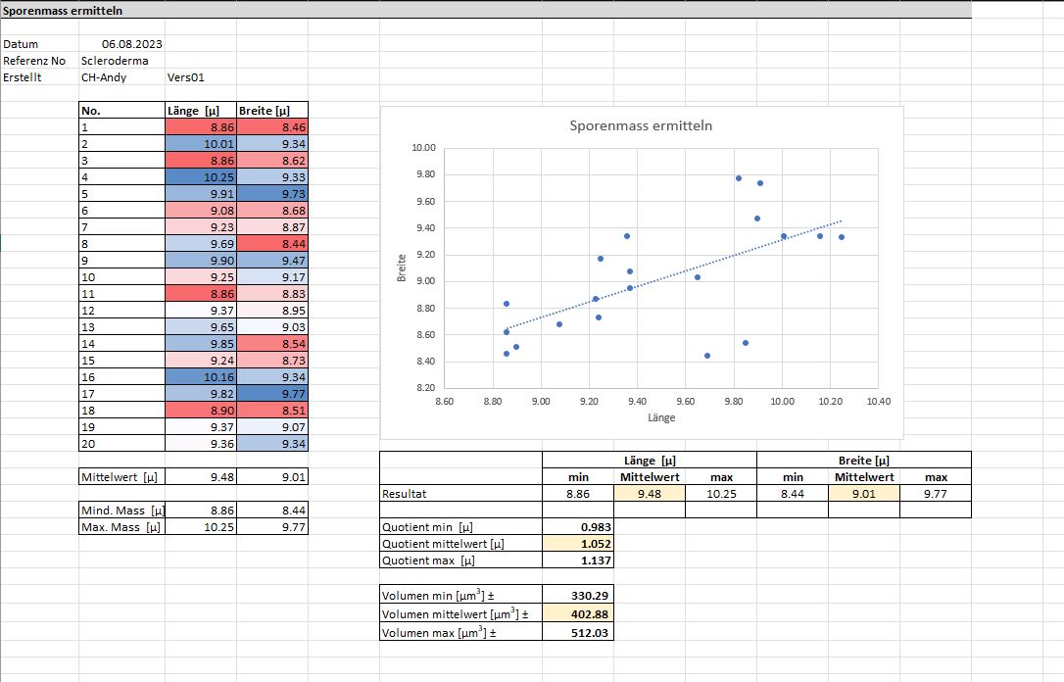This screenshot has width=1064, height=682.
Task: Click the Mittelwert [µ] label cell below table
Action: [x=121, y=478]
